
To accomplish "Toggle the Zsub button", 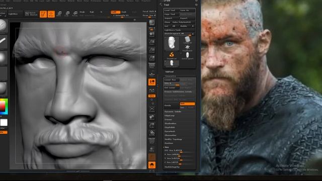I will [124, 12].
